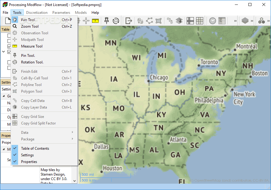Pick the Polygon tool in the toolbar
Image resolution: width=271 pixels, height=190 pixels.
[158, 21]
